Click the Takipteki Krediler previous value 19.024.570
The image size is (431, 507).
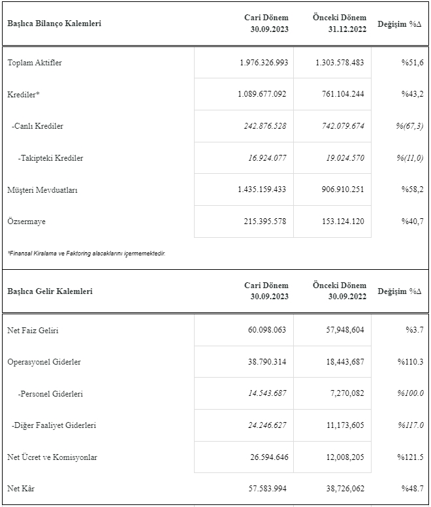(345, 158)
